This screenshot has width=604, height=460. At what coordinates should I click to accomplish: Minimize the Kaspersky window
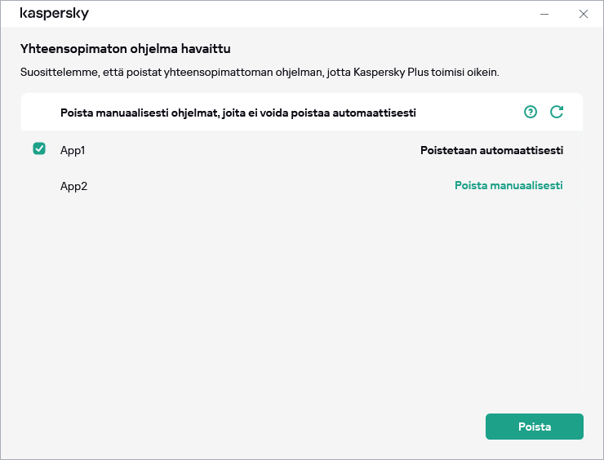point(544,14)
